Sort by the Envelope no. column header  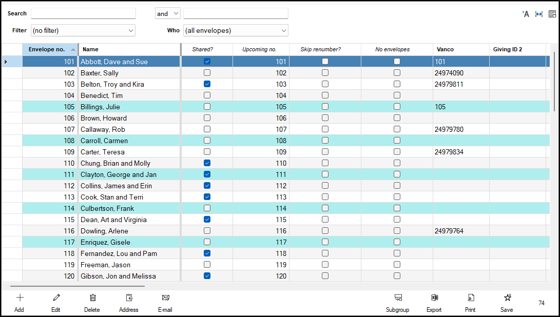47,50
